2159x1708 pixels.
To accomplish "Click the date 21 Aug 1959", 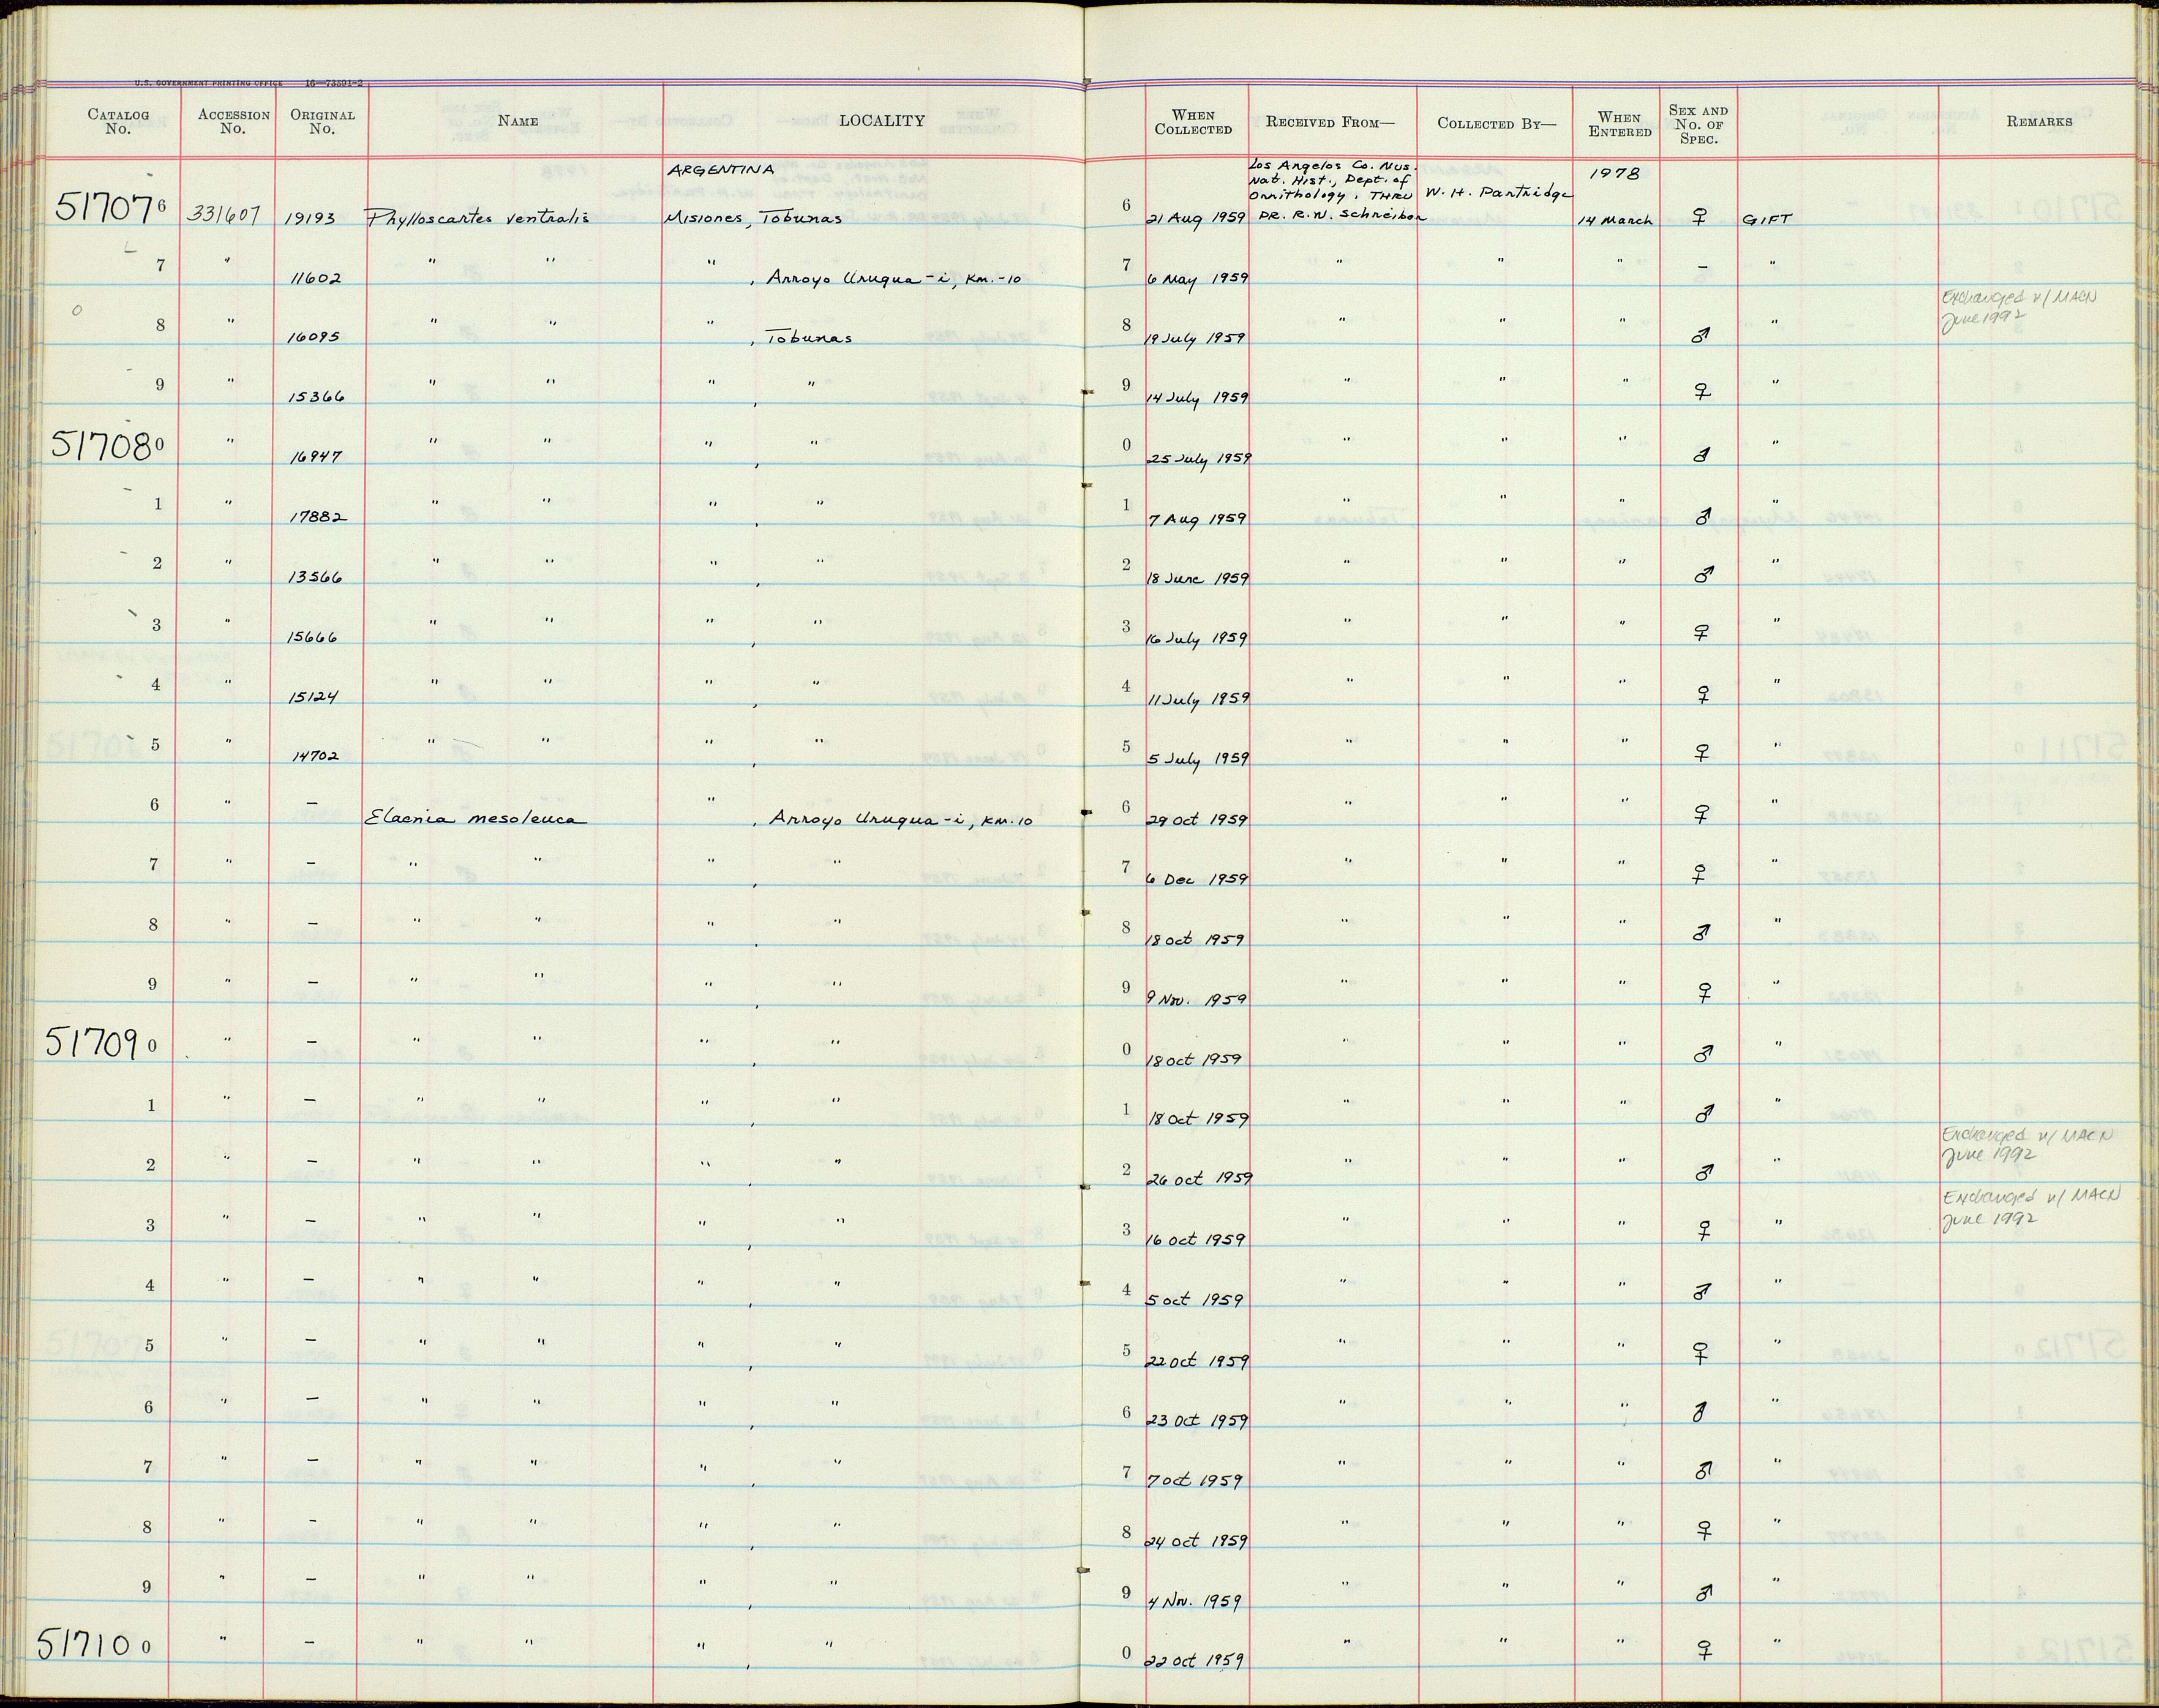I will [x=1197, y=218].
